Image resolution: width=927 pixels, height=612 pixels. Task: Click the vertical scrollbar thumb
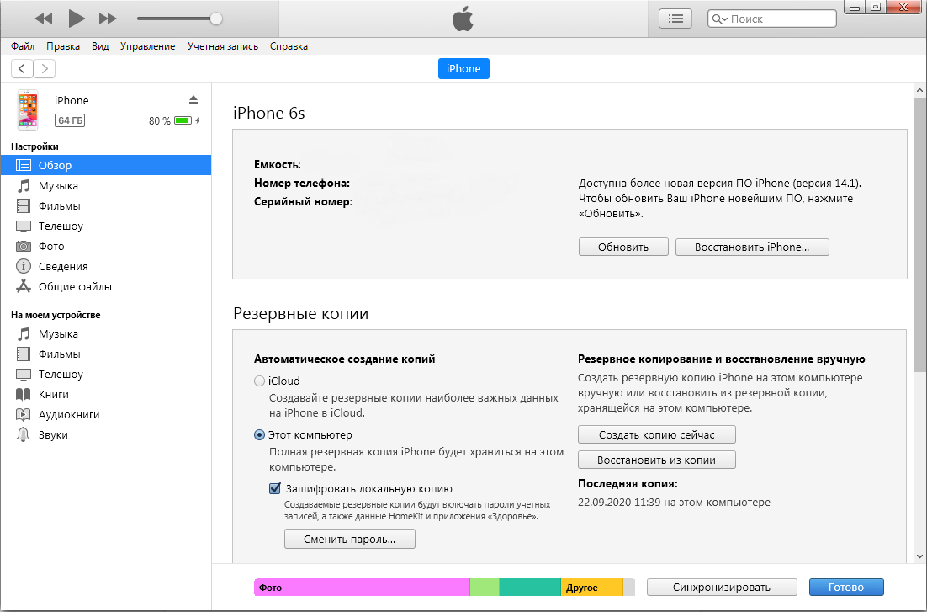[919, 234]
